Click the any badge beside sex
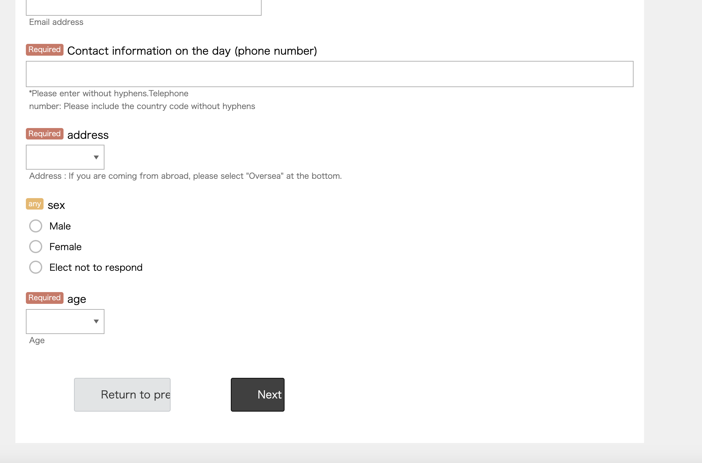Image resolution: width=702 pixels, height=463 pixels. pos(34,204)
